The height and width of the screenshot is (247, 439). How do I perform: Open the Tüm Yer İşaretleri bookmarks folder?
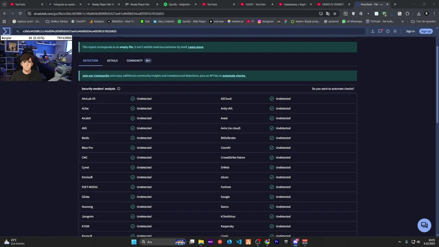pyautogui.click(x=424, y=21)
